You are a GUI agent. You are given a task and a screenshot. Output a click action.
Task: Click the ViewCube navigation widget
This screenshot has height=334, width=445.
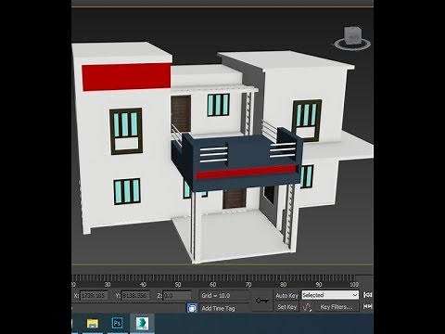pyautogui.click(x=352, y=39)
